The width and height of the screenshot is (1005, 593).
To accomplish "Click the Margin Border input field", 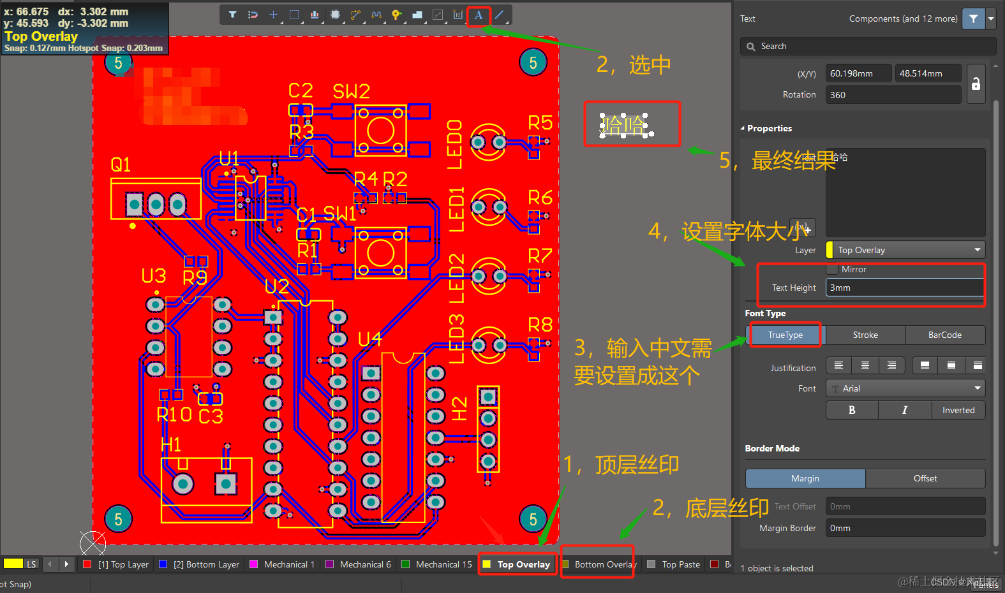I will (905, 528).
